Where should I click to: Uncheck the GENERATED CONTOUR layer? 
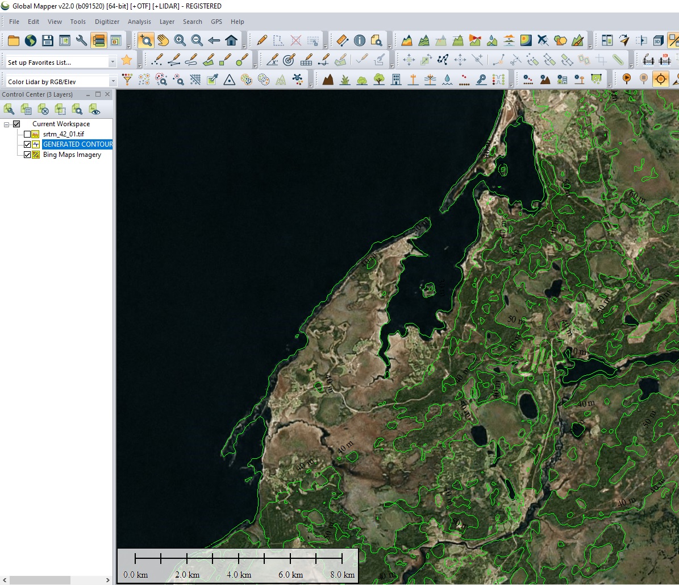[x=27, y=144]
